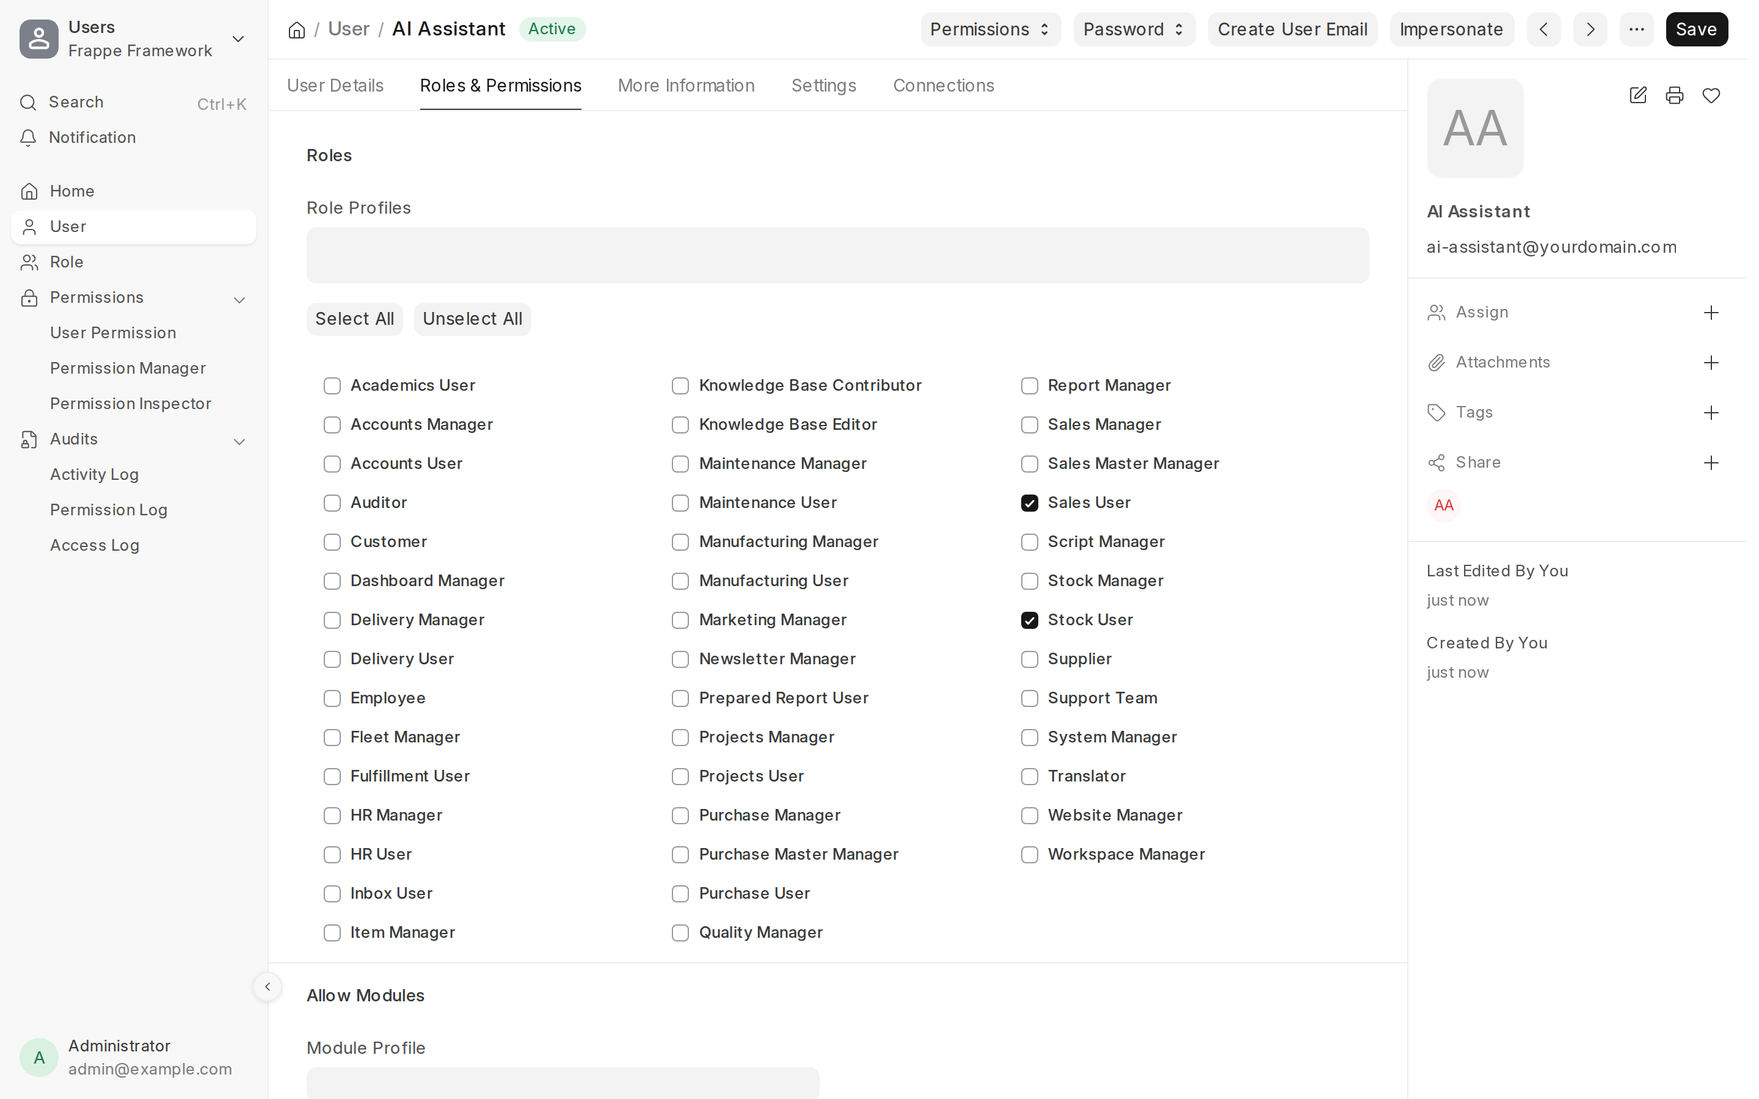
Task: Click the User person icon in sidebar
Action: [29, 227]
